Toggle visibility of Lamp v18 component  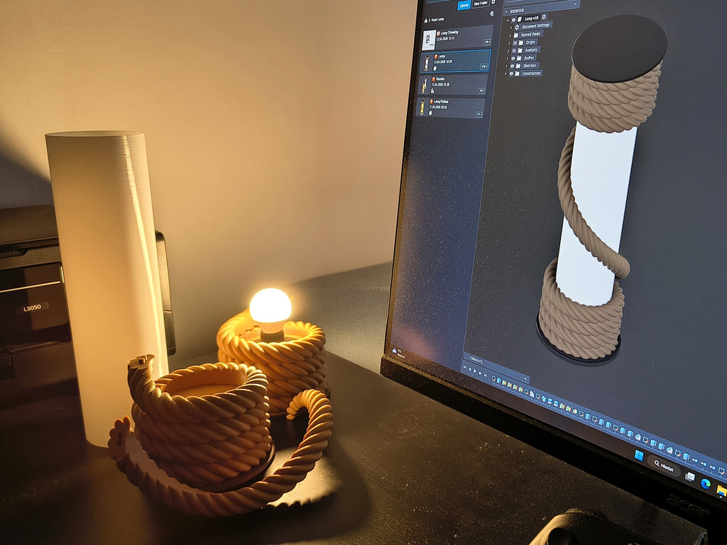[x=513, y=19]
